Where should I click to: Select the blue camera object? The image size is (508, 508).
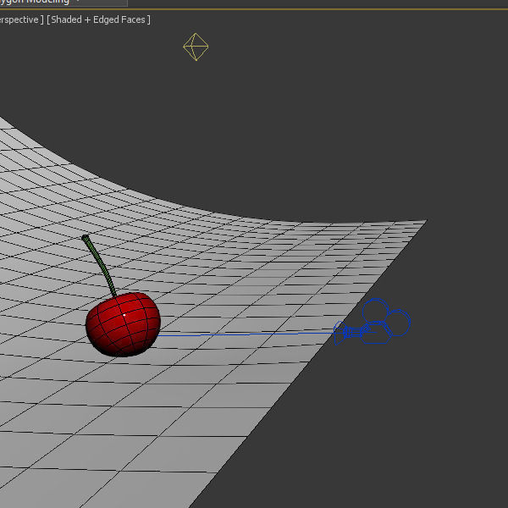pyautogui.click(x=373, y=322)
